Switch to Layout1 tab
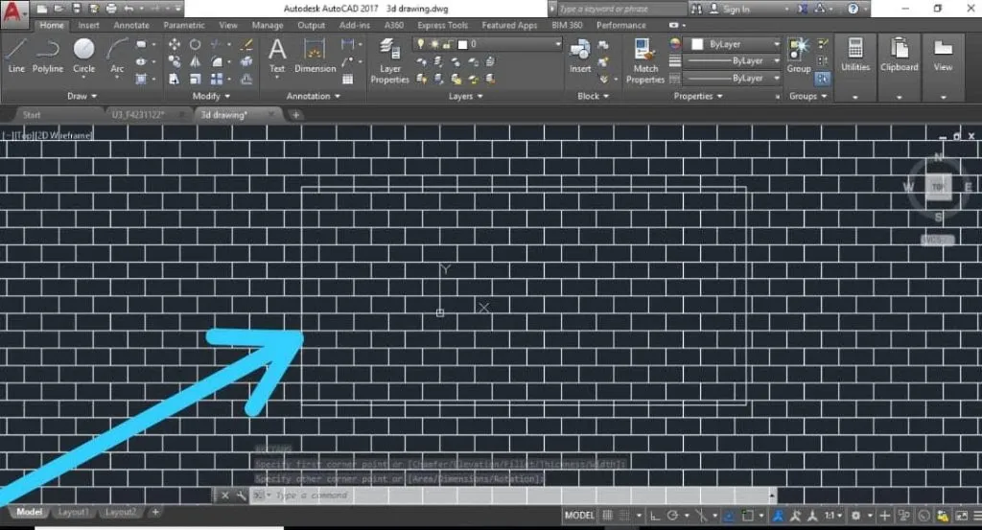 pos(73,512)
